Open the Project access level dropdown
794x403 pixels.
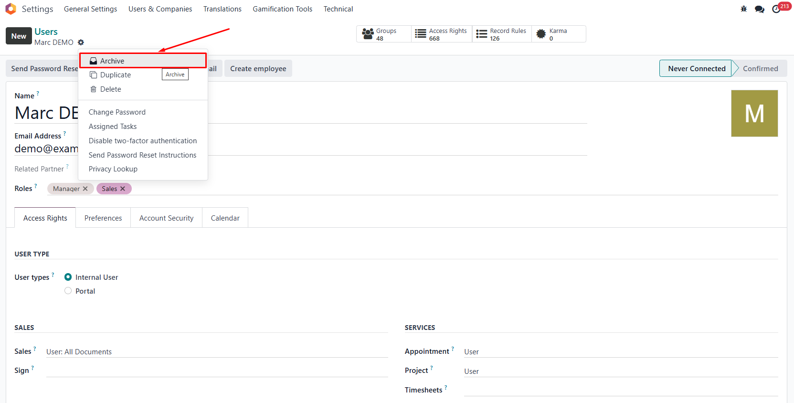(x=620, y=371)
